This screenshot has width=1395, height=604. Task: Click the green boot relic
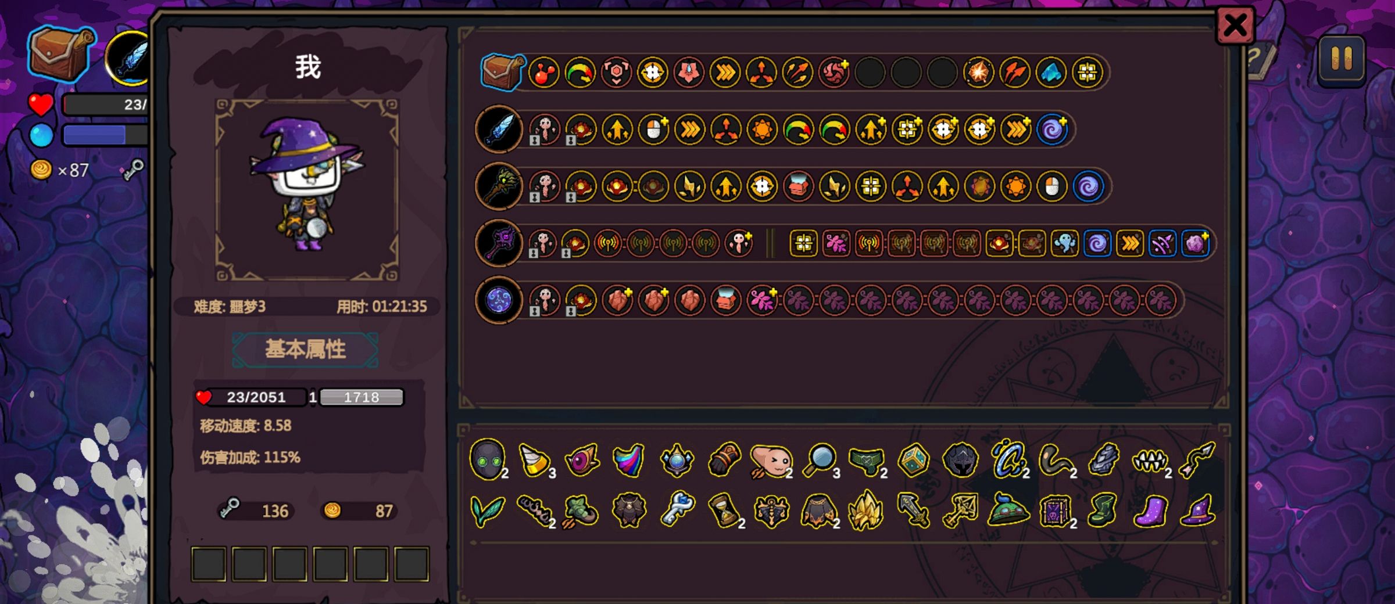(1102, 510)
